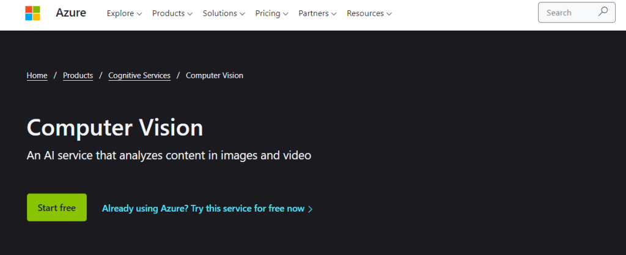Focus the Search input field
The image size is (626, 255).
(x=576, y=12)
